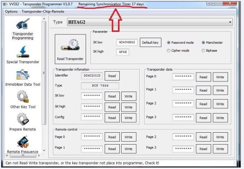This screenshot has height=169, width=244.
Task: Select Cipher mode radio button
Action: [x=169, y=50]
